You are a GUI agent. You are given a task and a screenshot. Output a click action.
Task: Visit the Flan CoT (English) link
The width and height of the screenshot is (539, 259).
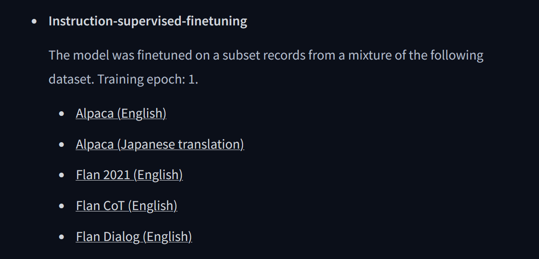pos(126,205)
